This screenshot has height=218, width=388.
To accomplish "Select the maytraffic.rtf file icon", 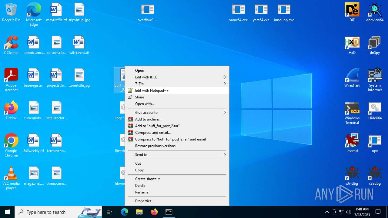I will coord(56,13).
